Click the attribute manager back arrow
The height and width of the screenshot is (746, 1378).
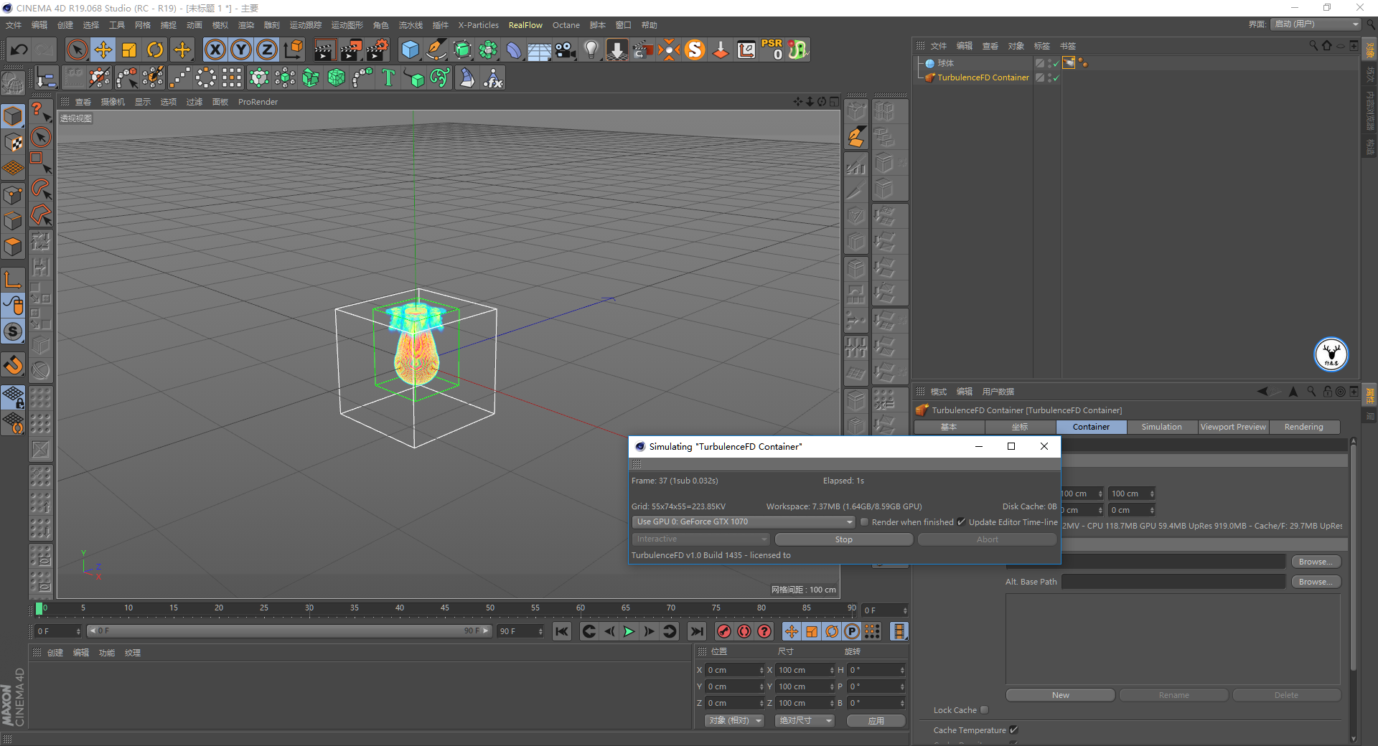click(1262, 392)
